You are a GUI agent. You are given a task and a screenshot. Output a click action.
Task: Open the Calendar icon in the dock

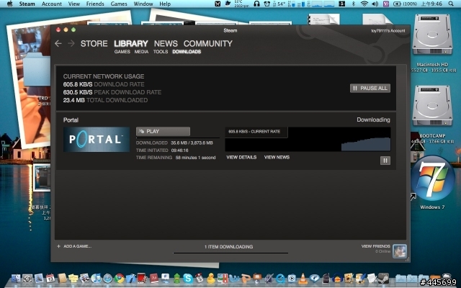click(x=50, y=278)
